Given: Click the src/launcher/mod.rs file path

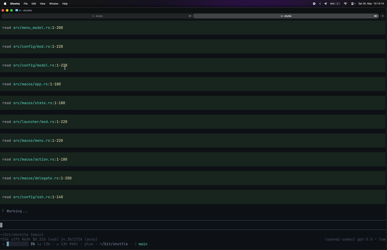Looking at the screenshot, I should point(34,122).
